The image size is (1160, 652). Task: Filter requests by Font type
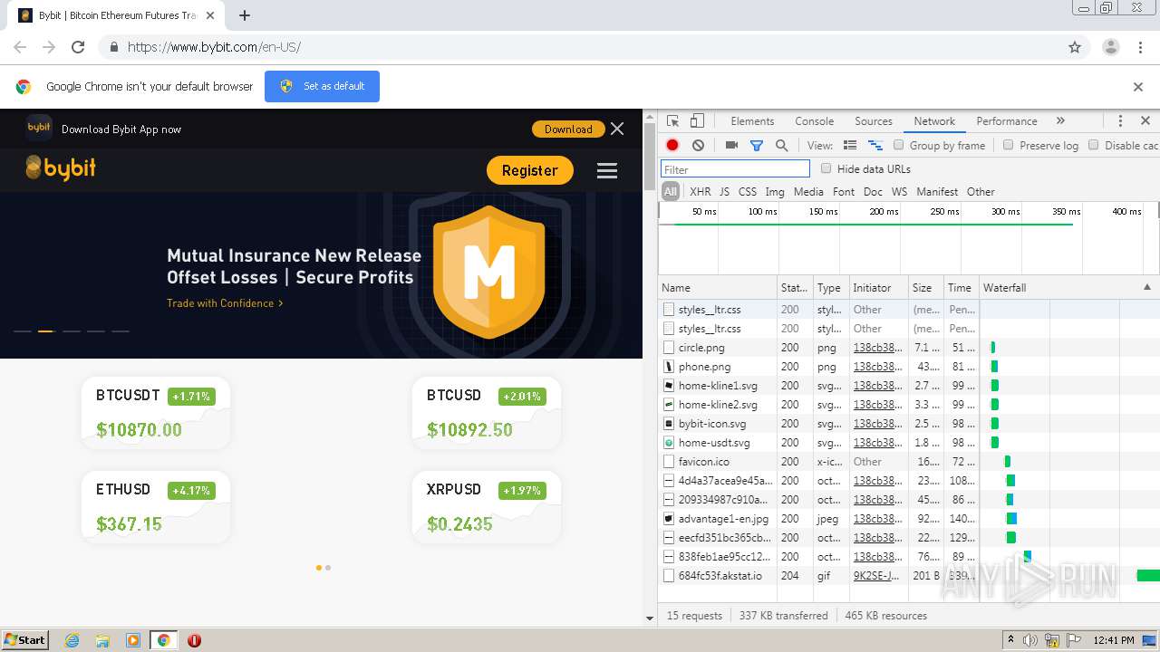pos(844,192)
